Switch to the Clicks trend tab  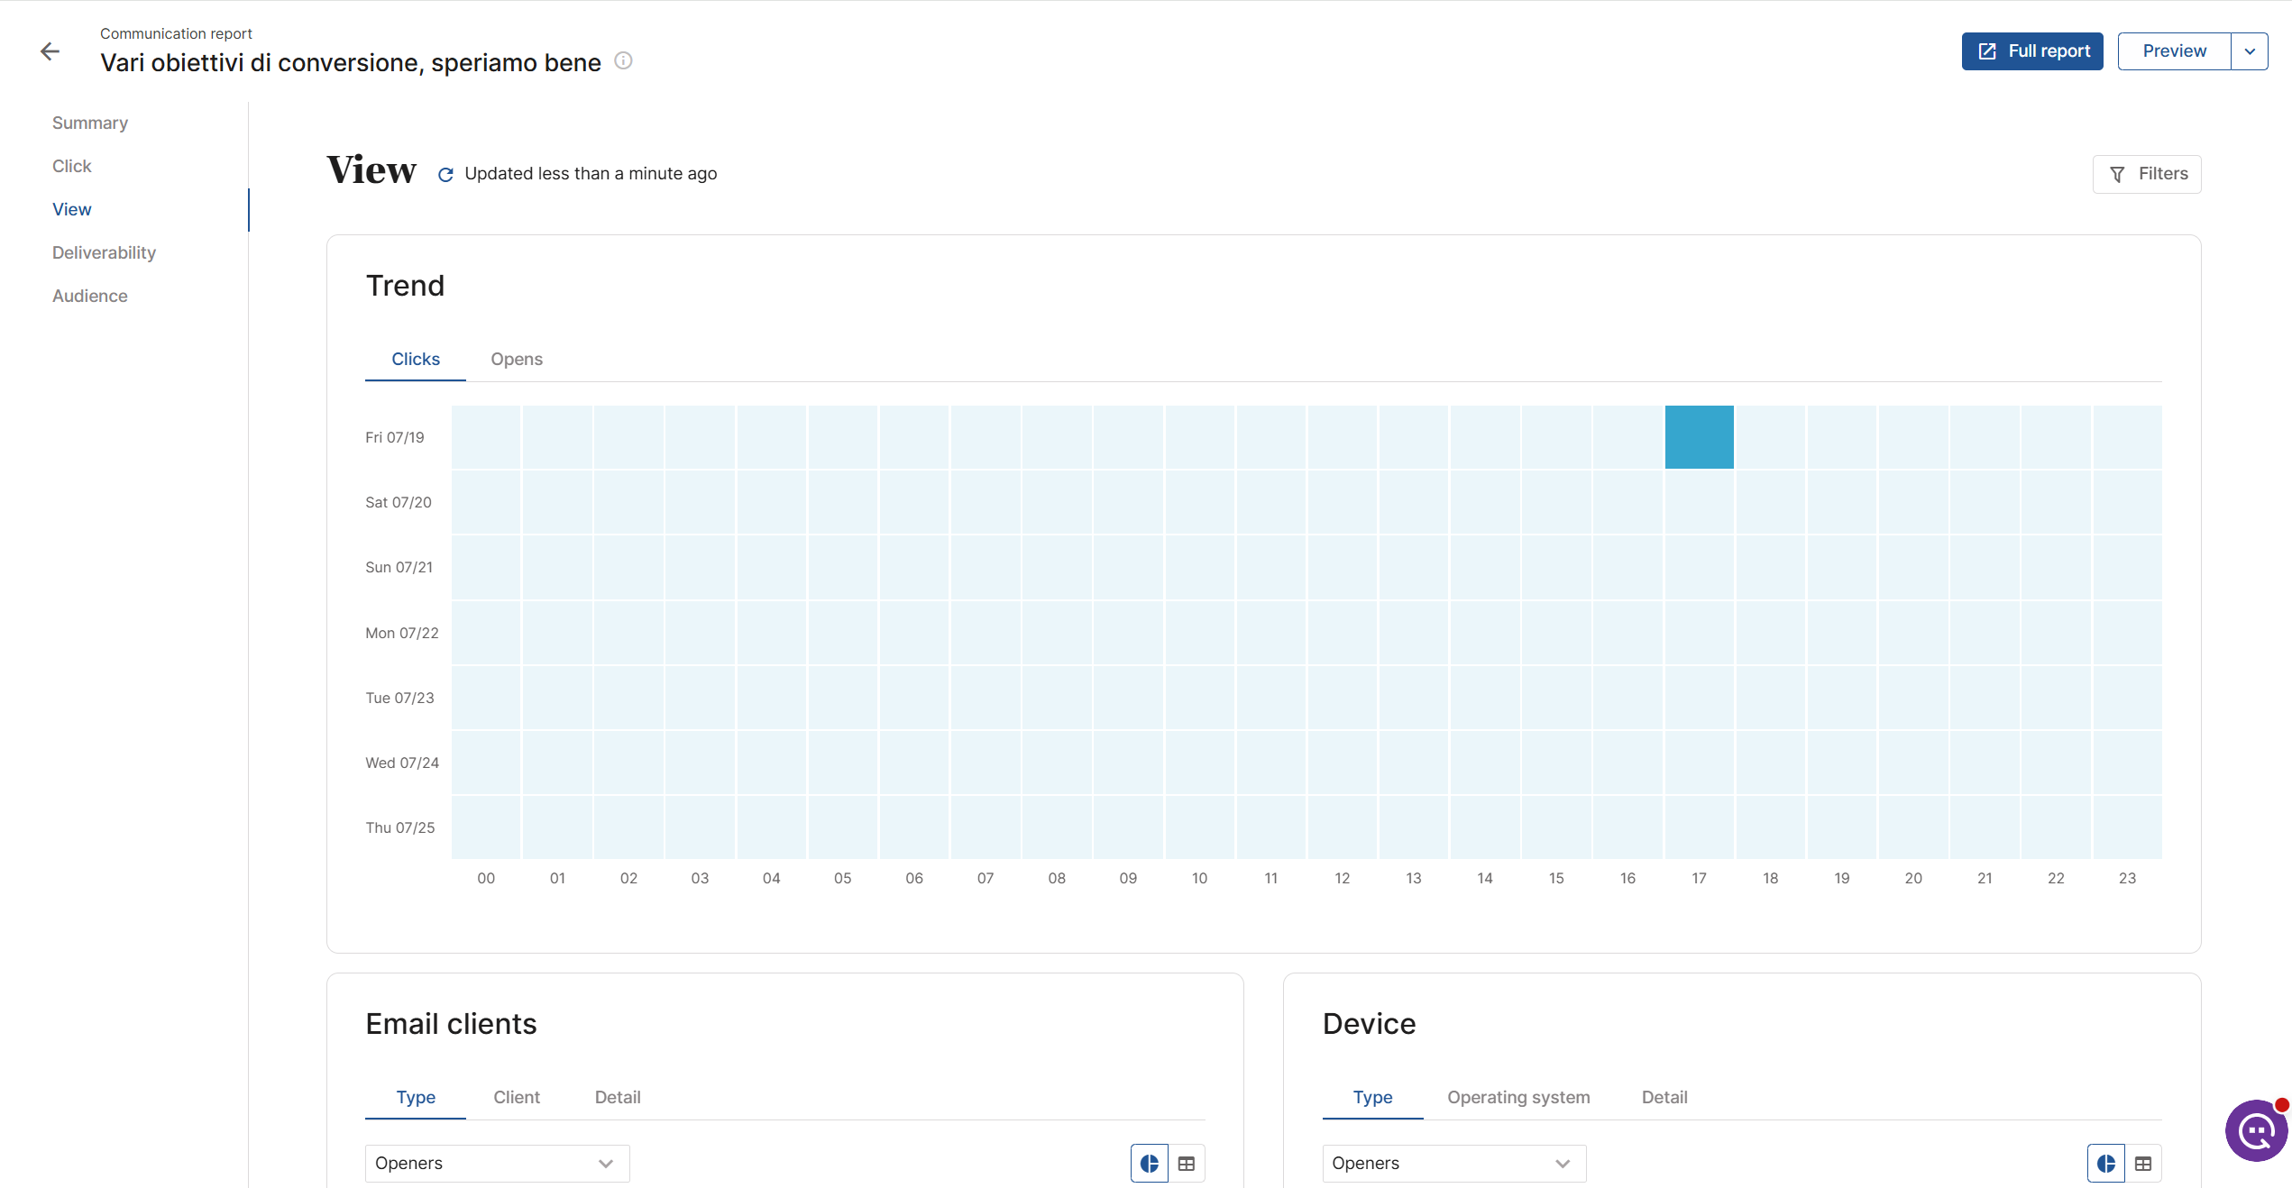pyautogui.click(x=416, y=359)
